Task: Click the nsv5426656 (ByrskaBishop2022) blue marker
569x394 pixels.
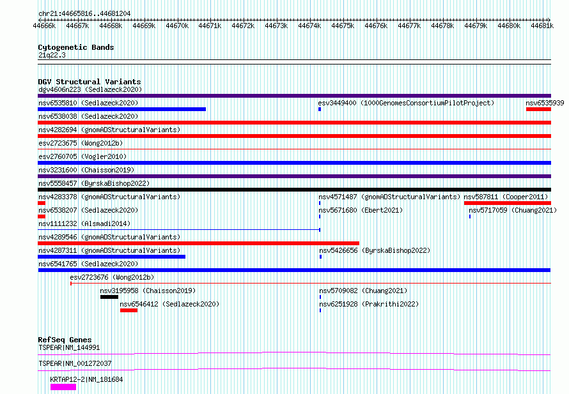Action: (320, 257)
